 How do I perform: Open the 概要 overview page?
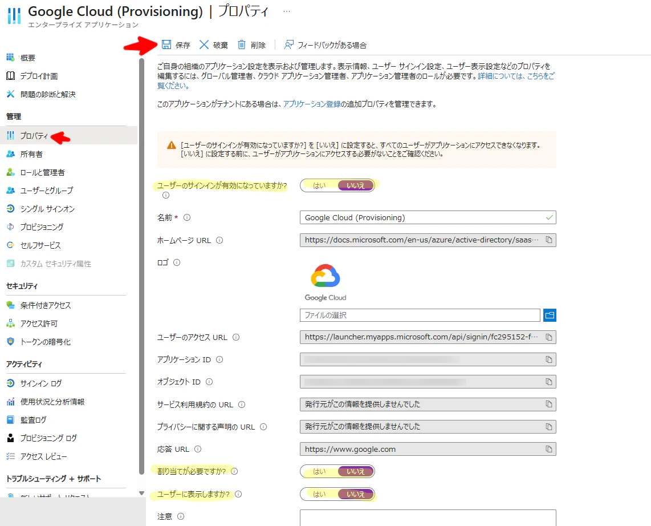[x=28, y=58]
